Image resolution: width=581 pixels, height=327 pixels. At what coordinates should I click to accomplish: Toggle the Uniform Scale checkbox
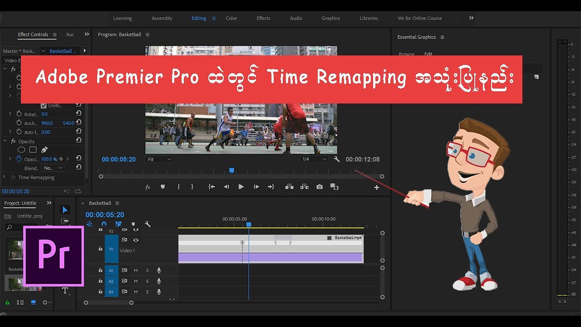(44, 105)
